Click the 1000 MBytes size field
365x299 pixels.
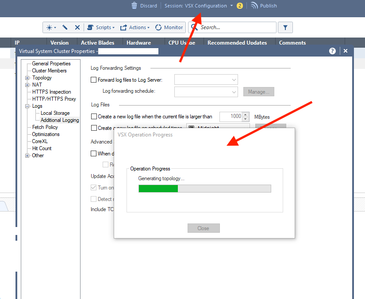tap(231, 117)
